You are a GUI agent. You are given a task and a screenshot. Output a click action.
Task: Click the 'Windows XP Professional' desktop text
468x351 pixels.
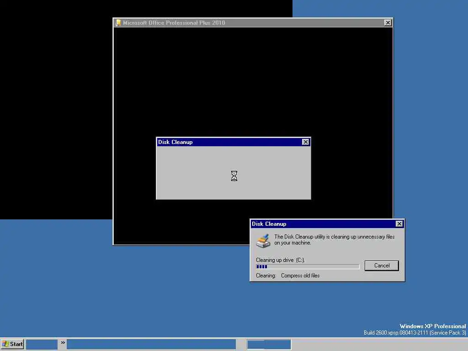(432, 326)
